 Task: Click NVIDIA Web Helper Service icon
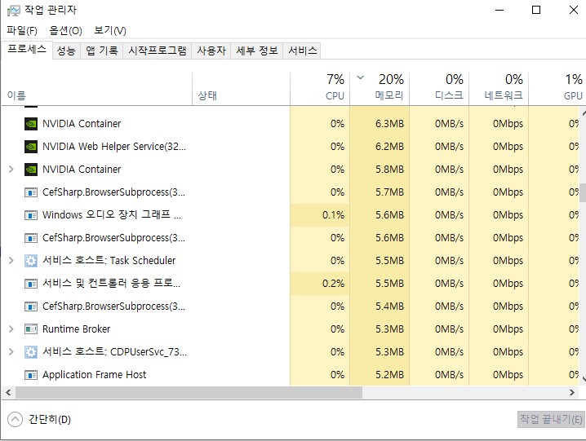(x=31, y=147)
